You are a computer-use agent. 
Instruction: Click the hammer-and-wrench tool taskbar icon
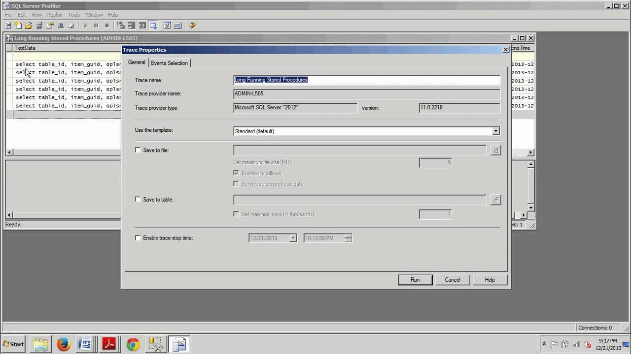pyautogui.click(x=156, y=345)
